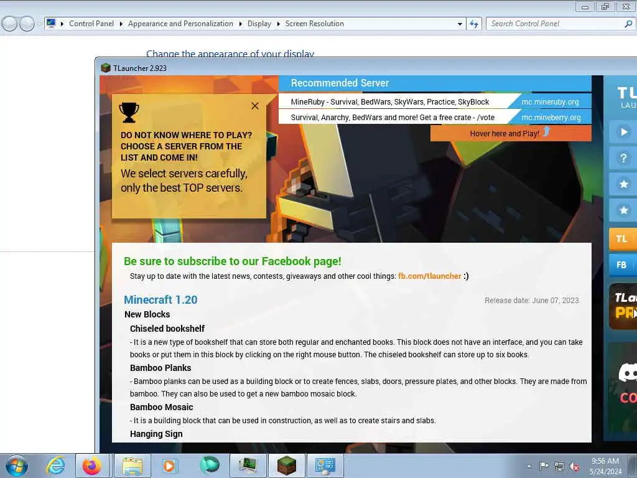The image size is (637, 478).
Task: Go back in Control Panel window
Action: (10, 24)
